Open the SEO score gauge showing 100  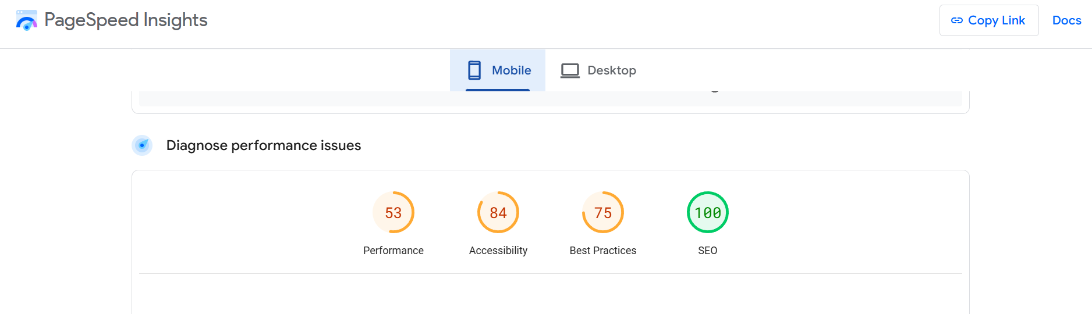(x=708, y=212)
